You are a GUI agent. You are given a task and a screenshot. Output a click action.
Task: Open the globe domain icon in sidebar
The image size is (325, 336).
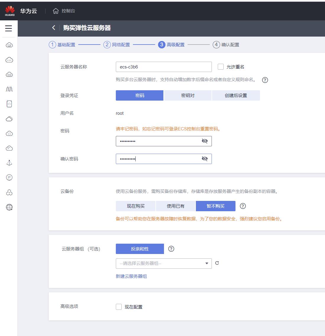(9, 207)
